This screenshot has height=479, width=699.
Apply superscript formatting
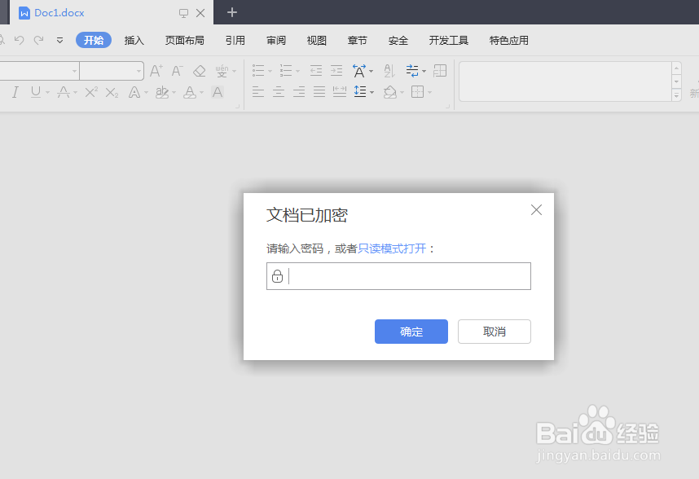[x=90, y=91]
